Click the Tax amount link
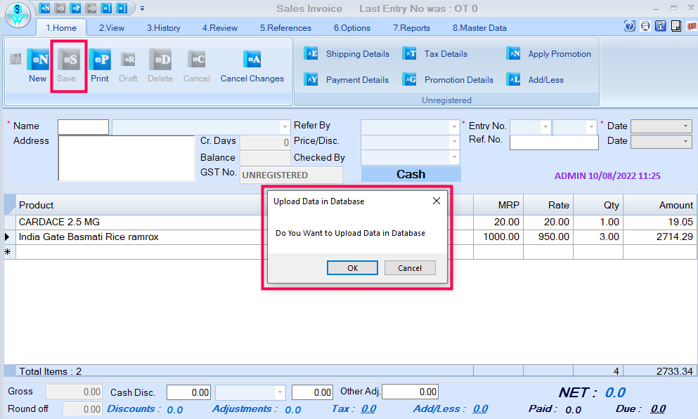698x419 pixels. point(368,409)
